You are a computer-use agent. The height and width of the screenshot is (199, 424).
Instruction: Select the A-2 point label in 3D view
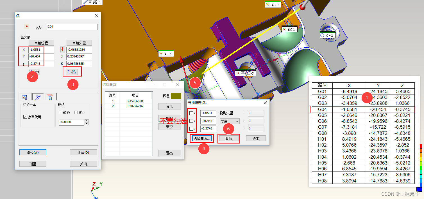(273, 5)
